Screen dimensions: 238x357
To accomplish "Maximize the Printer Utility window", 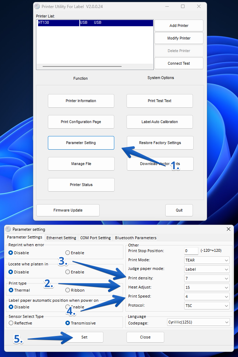I will tap(183, 6).
